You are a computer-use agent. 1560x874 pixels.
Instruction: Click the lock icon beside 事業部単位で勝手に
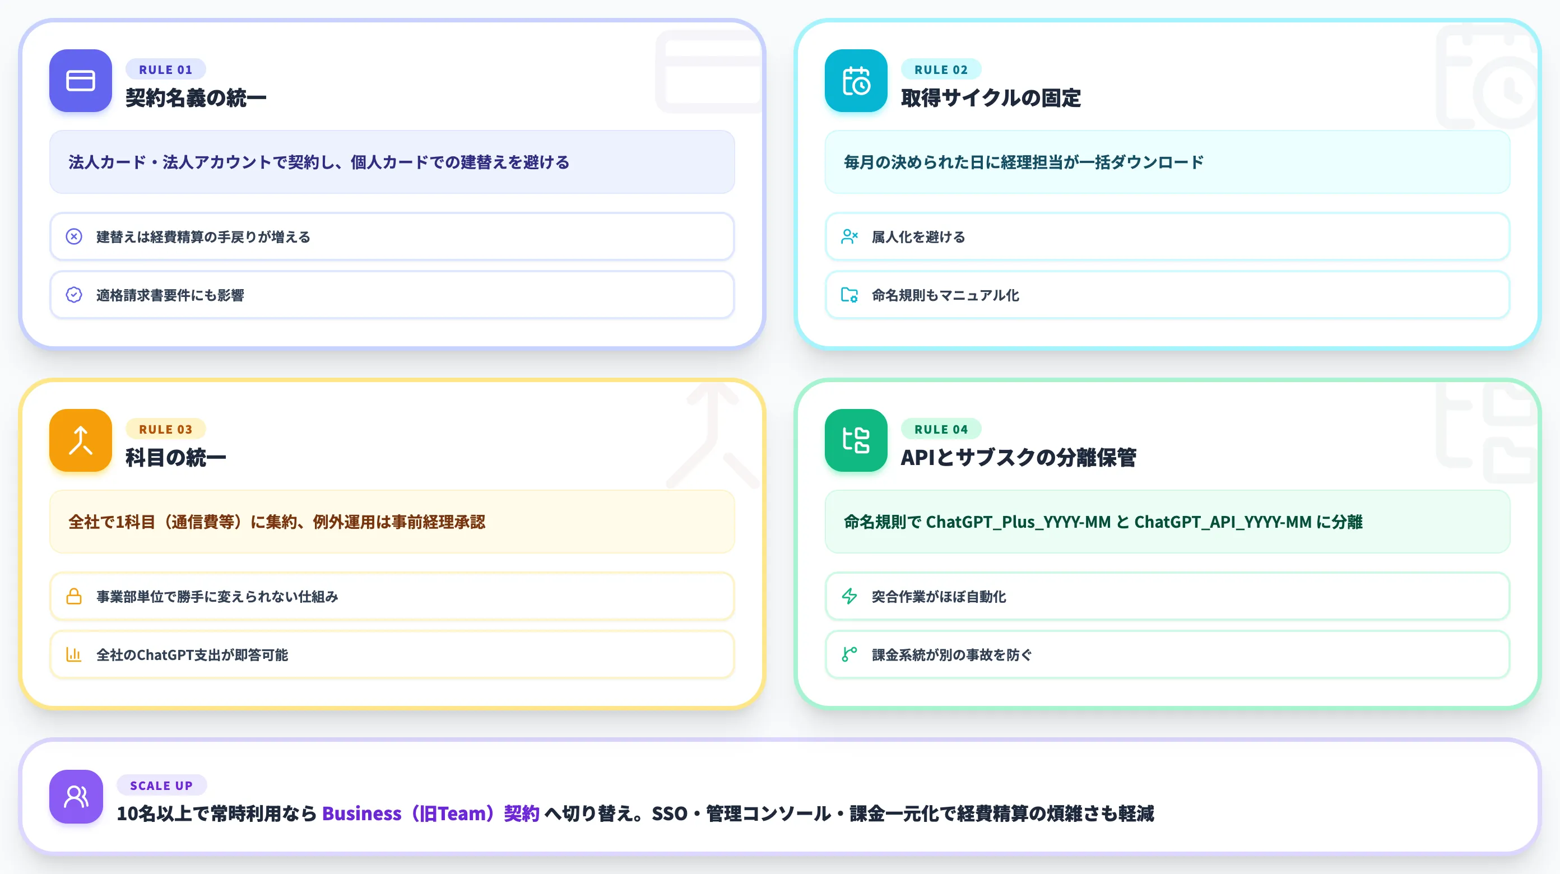pyautogui.click(x=74, y=596)
